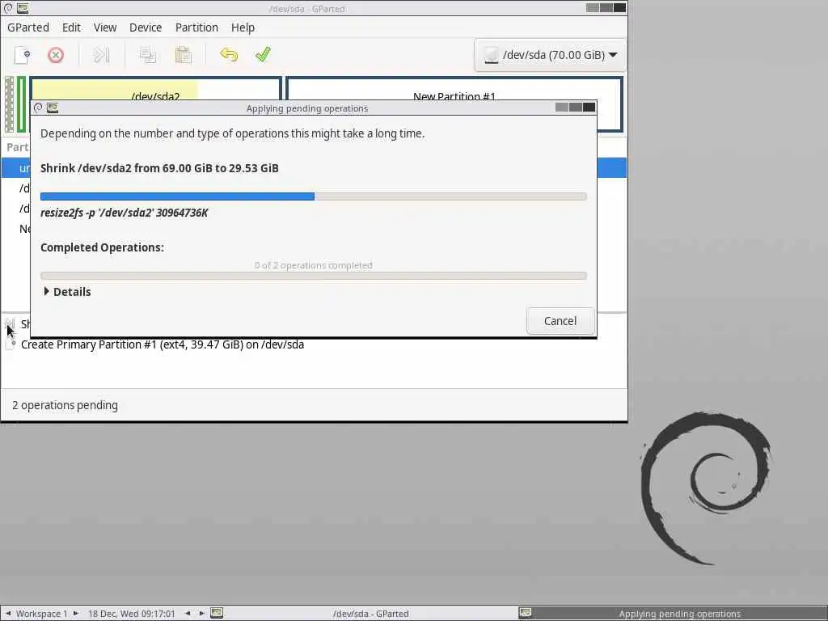This screenshot has height=621, width=828.
Task: Click the completed operations progress bar
Action: click(313, 276)
